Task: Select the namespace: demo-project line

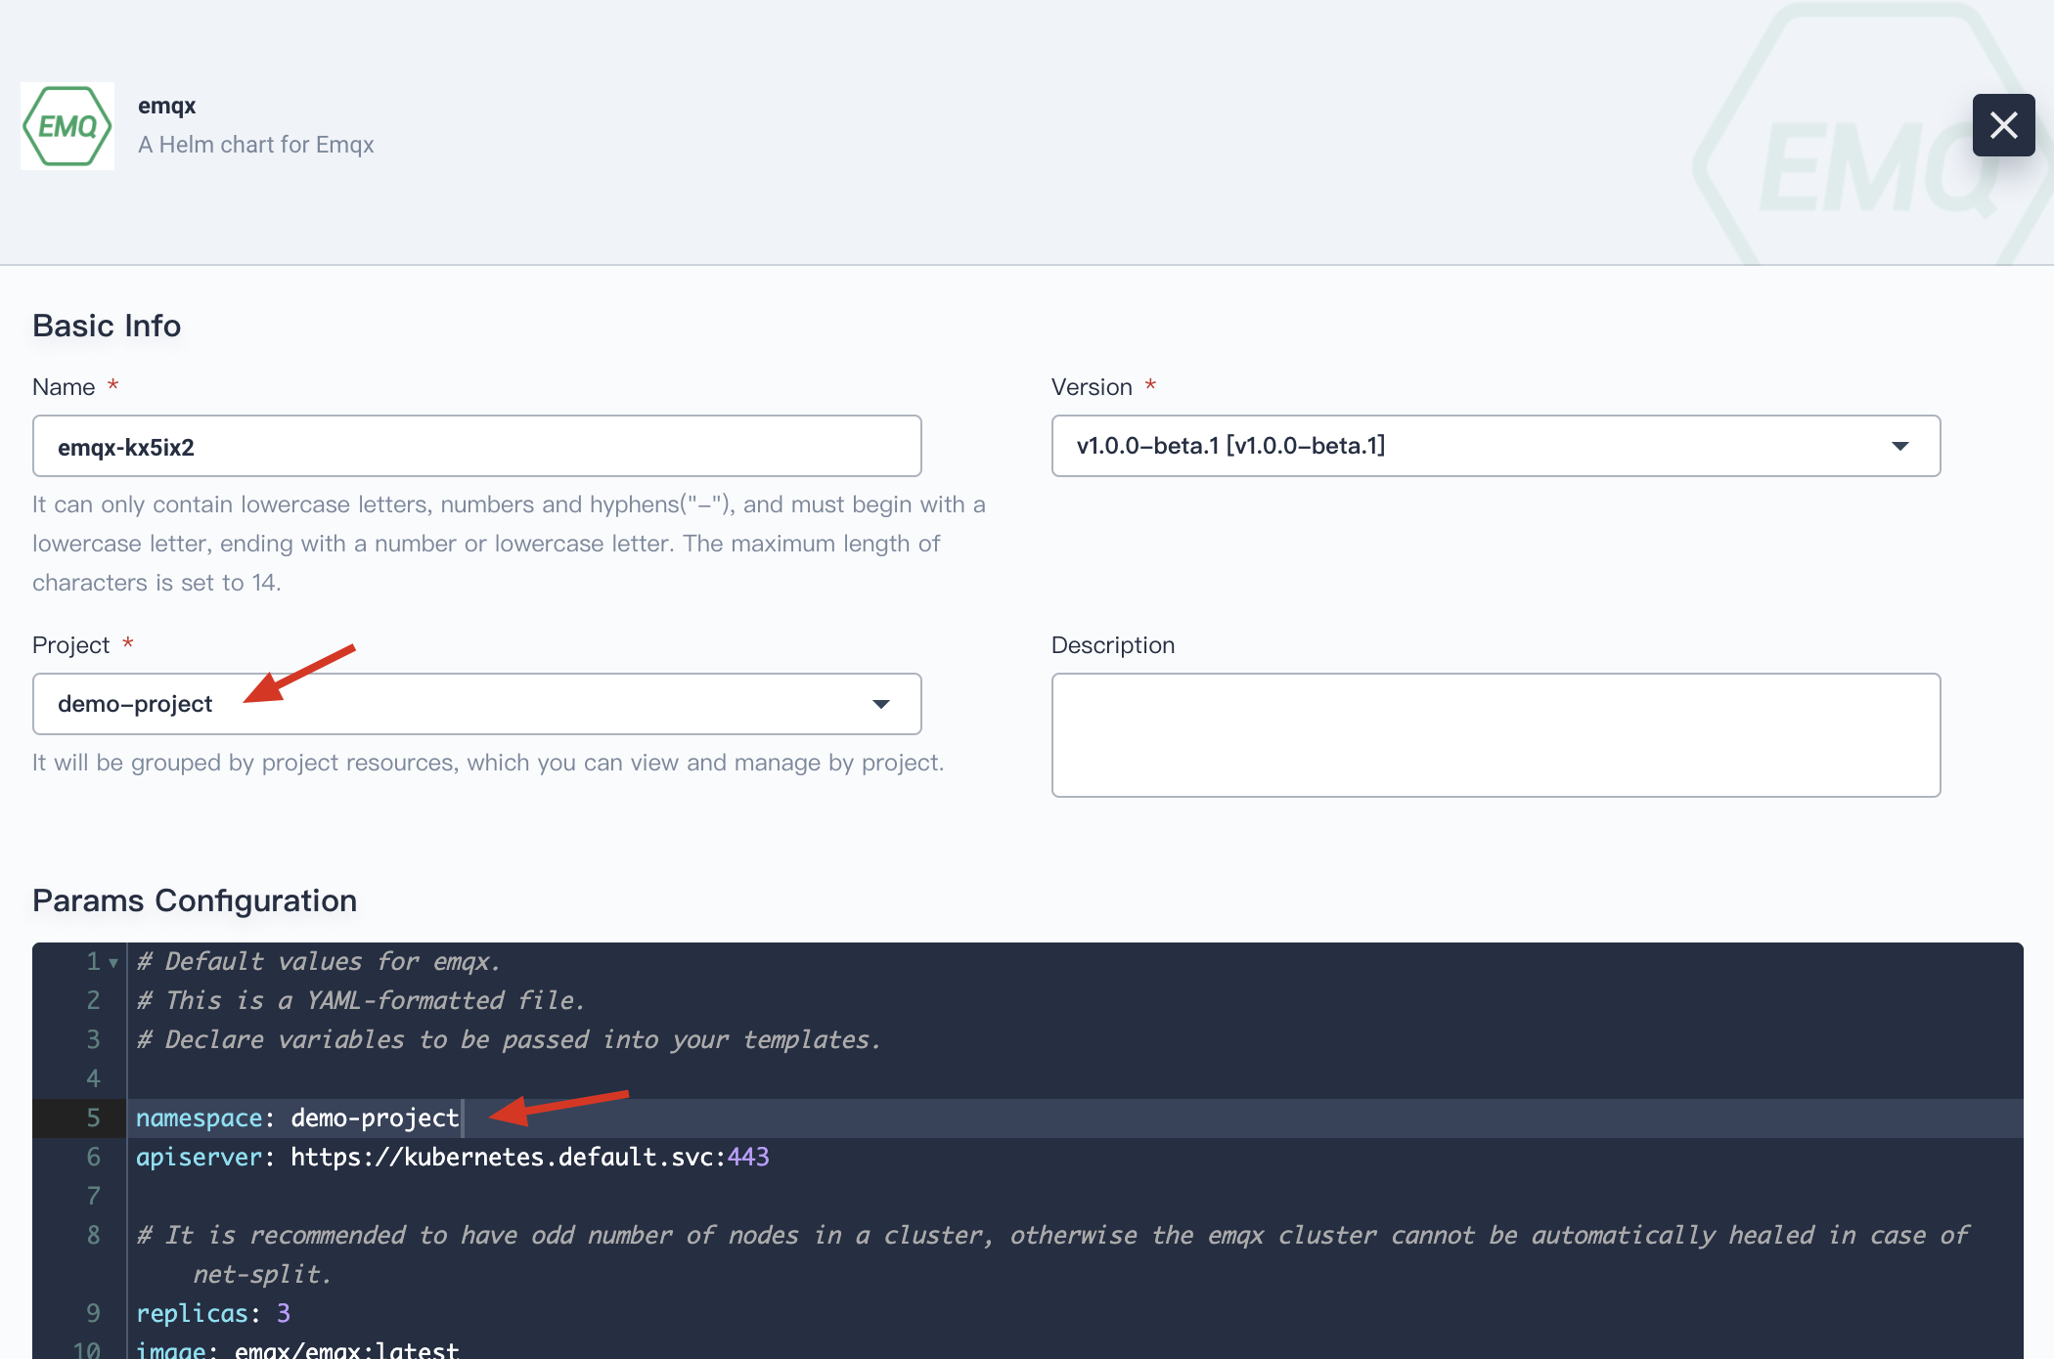Action: click(1074, 1118)
